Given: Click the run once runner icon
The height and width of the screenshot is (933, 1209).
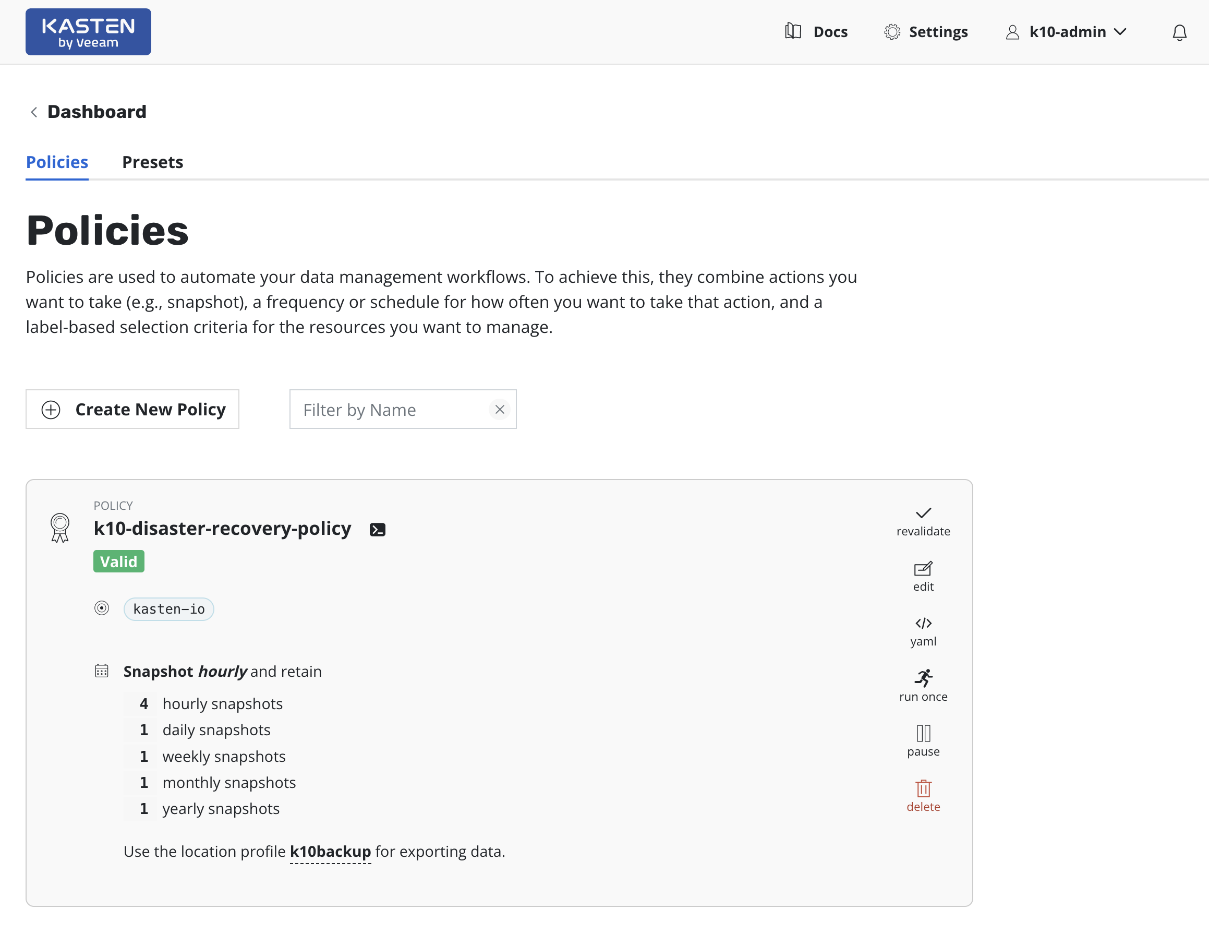Looking at the screenshot, I should pyautogui.click(x=923, y=678).
